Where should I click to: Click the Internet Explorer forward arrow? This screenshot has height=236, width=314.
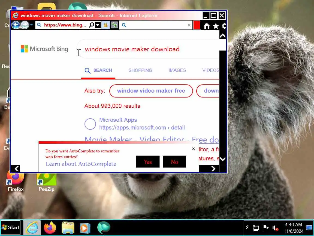(25, 25)
